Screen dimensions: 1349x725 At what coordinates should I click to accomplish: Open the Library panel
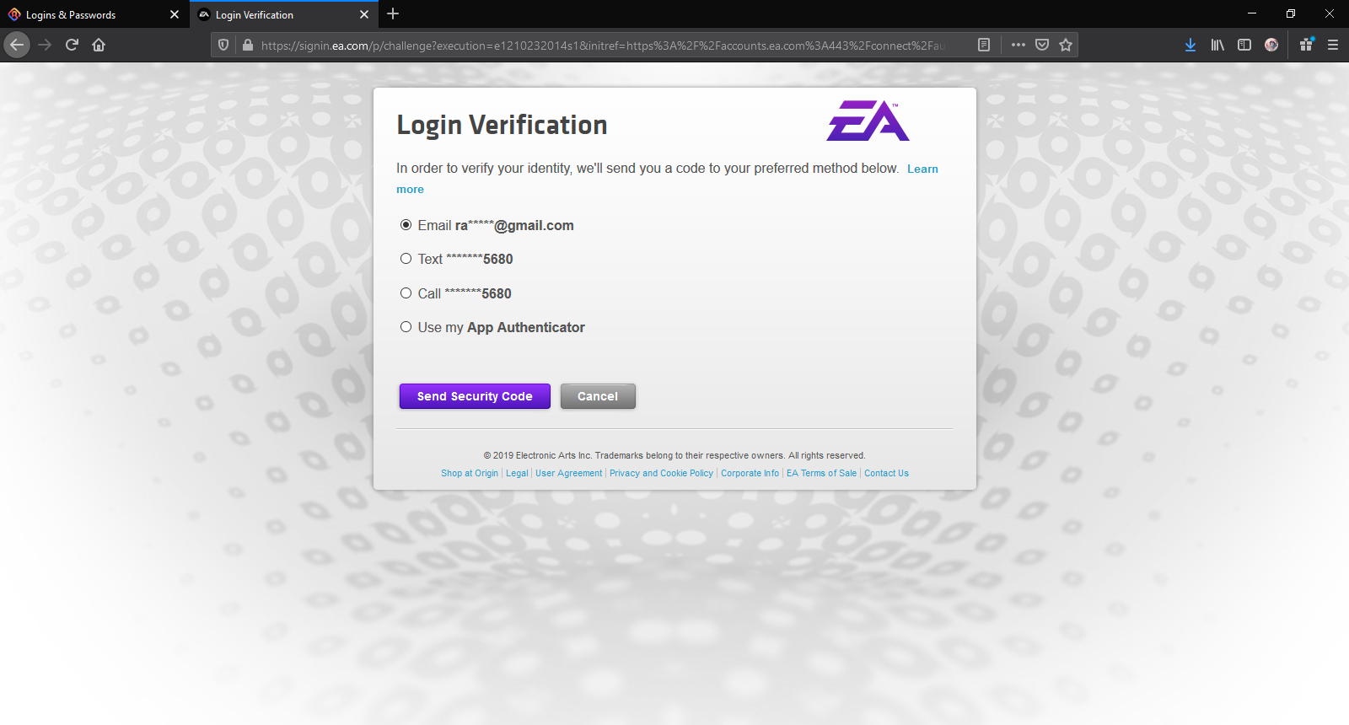(x=1217, y=45)
